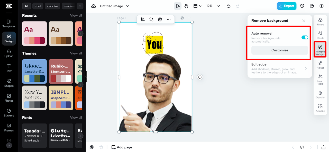Apply the IBMPl Asap-SemiB theme card
Screen dimensions: 329x152
pos(61,98)
